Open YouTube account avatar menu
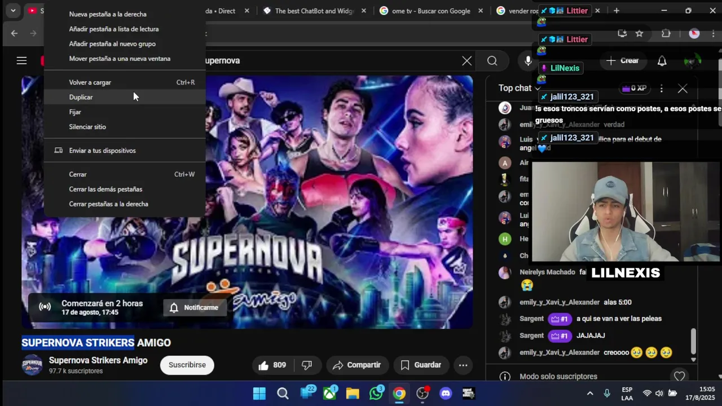Image resolution: width=722 pixels, height=406 pixels. [692, 61]
